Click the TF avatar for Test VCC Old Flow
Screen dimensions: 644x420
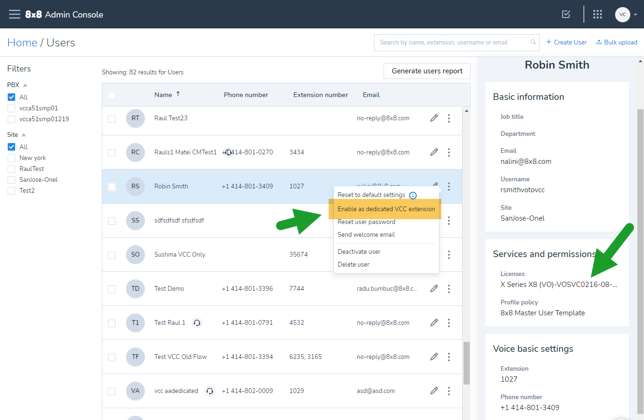click(x=135, y=357)
